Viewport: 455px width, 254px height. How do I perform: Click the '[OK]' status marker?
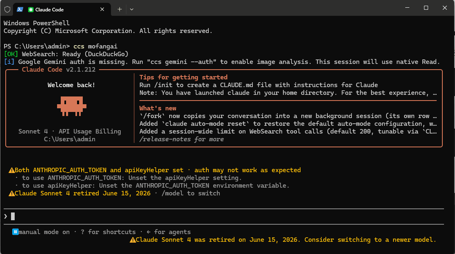pyautogui.click(x=11, y=54)
